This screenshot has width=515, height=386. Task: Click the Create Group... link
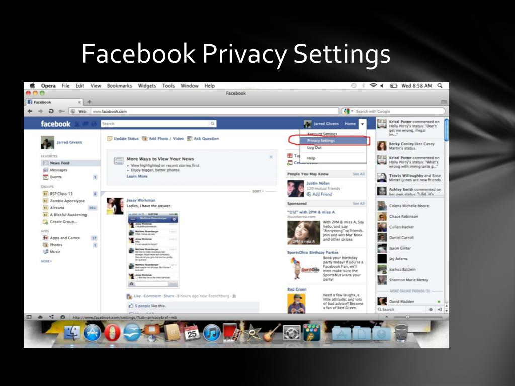(x=63, y=222)
